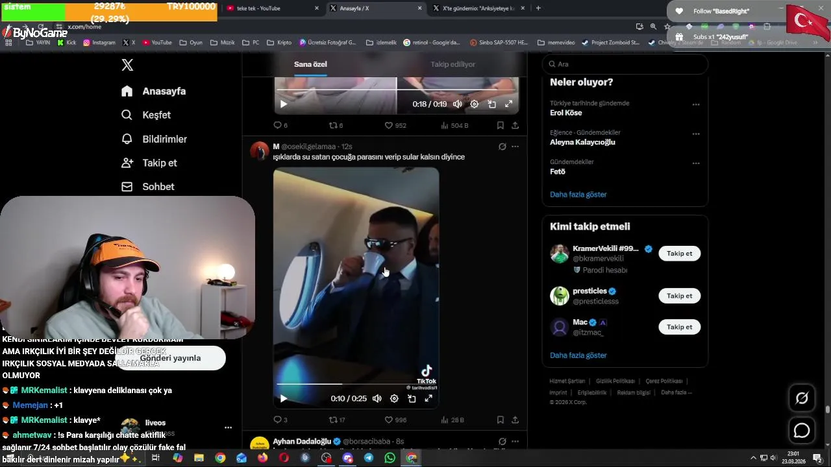The height and width of the screenshot is (467, 831).
Task: Seek the 0:18 / 0:19 video progress bar
Action: [397, 90]
